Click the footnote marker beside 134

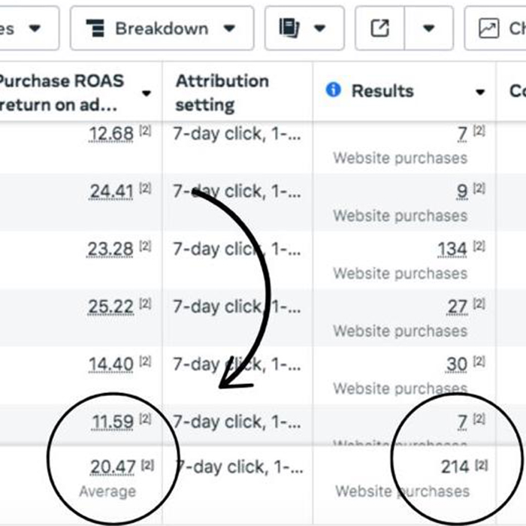pyautogui.click(x=479, y=246)
